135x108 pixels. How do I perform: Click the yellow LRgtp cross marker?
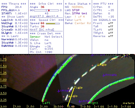coord(98,65)
